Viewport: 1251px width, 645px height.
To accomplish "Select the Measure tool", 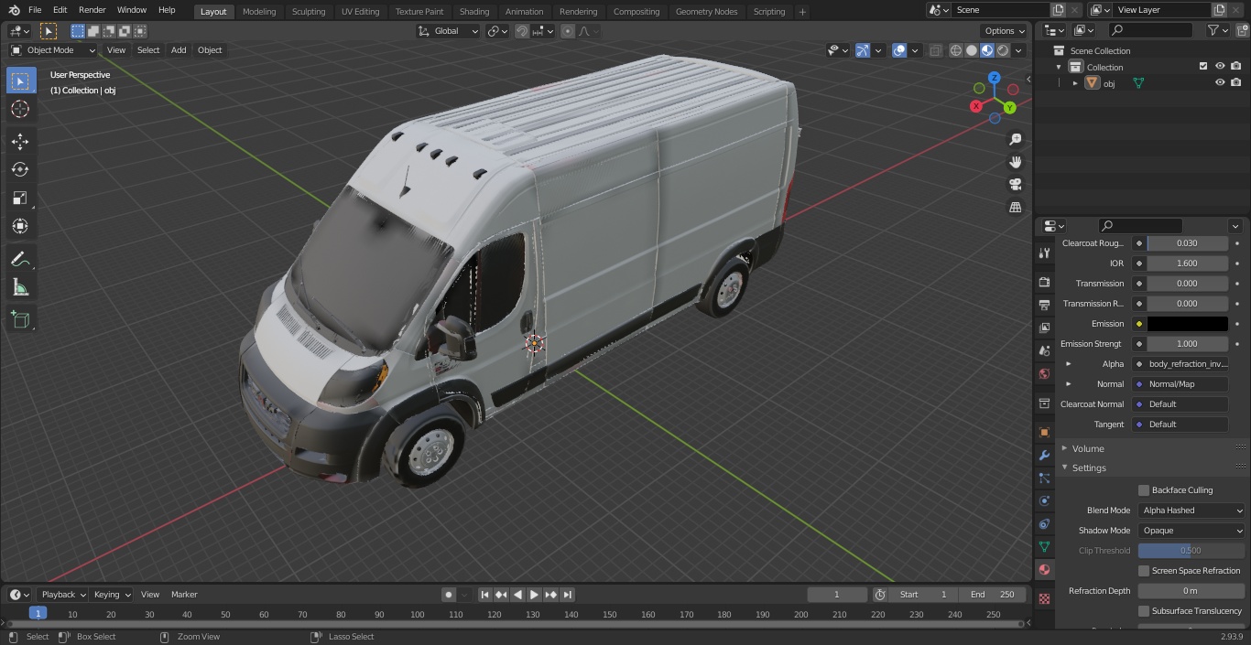I will coord(20,288).
